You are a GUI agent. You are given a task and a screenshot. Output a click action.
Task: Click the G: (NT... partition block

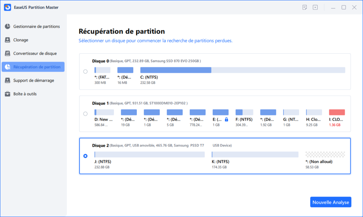pyautogui.click(x=291, y=112)
